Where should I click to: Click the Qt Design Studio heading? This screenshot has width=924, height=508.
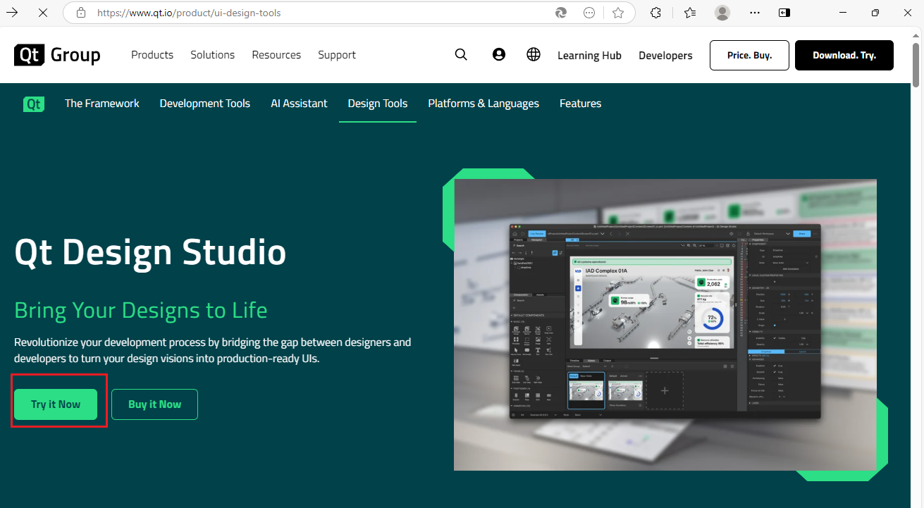click(150, 252)
